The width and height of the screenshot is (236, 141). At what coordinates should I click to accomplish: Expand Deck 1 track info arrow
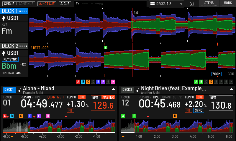(x=113, y=89)
